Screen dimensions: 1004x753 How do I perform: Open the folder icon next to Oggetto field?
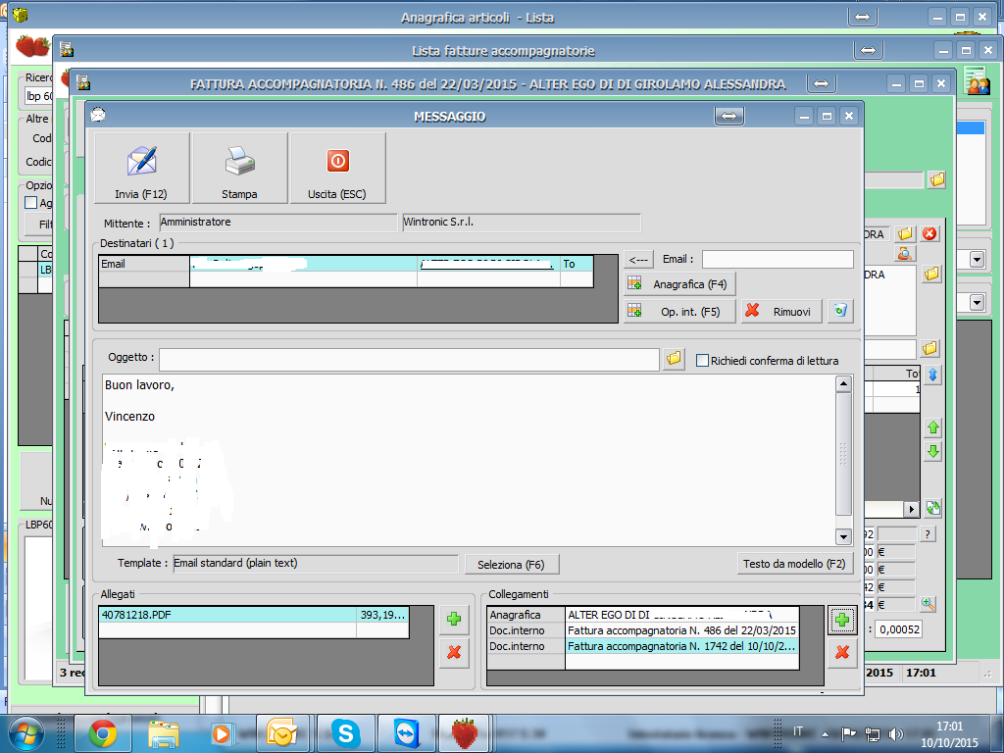point(674,359)
